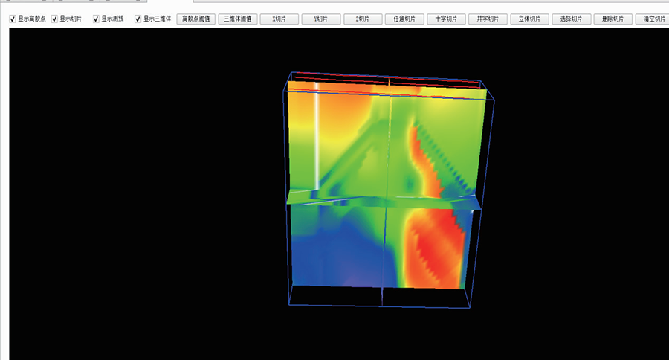Open the 三维体阈值 settings button

tap(239, 19)
